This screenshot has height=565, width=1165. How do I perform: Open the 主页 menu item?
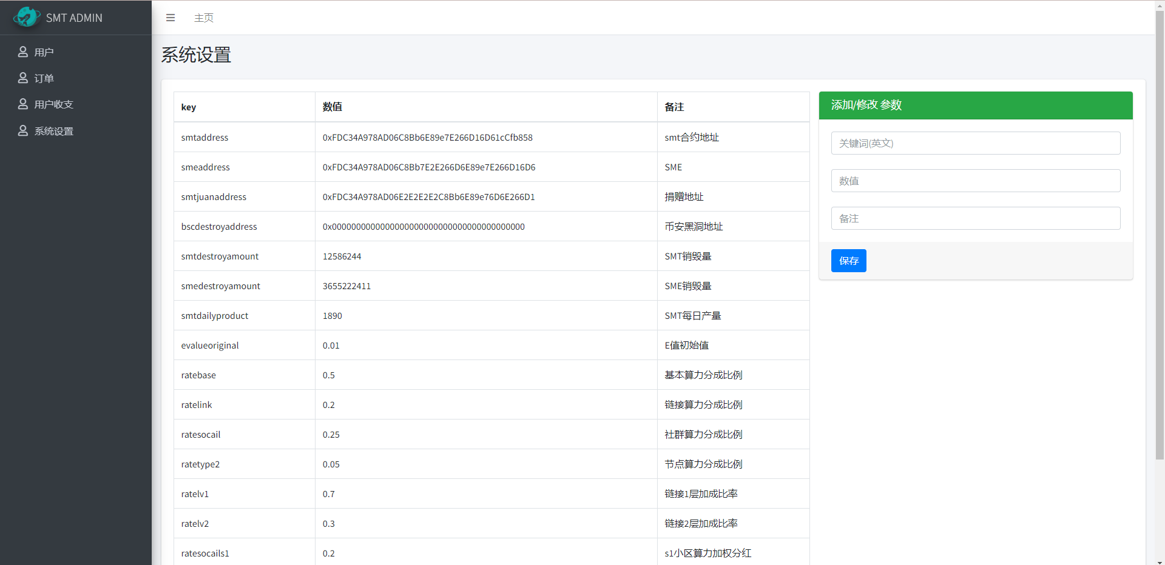tap(203, 18)
